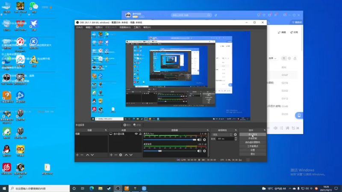Click 开始录制 to start recording
Viewport: 342px width, 192px height.
253,138
